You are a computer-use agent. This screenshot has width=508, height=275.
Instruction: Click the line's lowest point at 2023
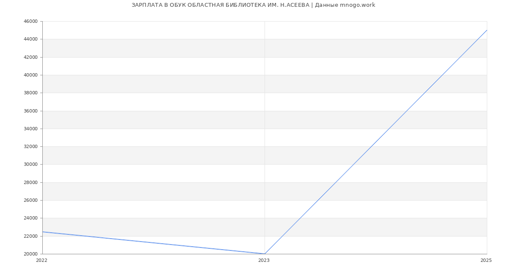(x=265, y=254)
